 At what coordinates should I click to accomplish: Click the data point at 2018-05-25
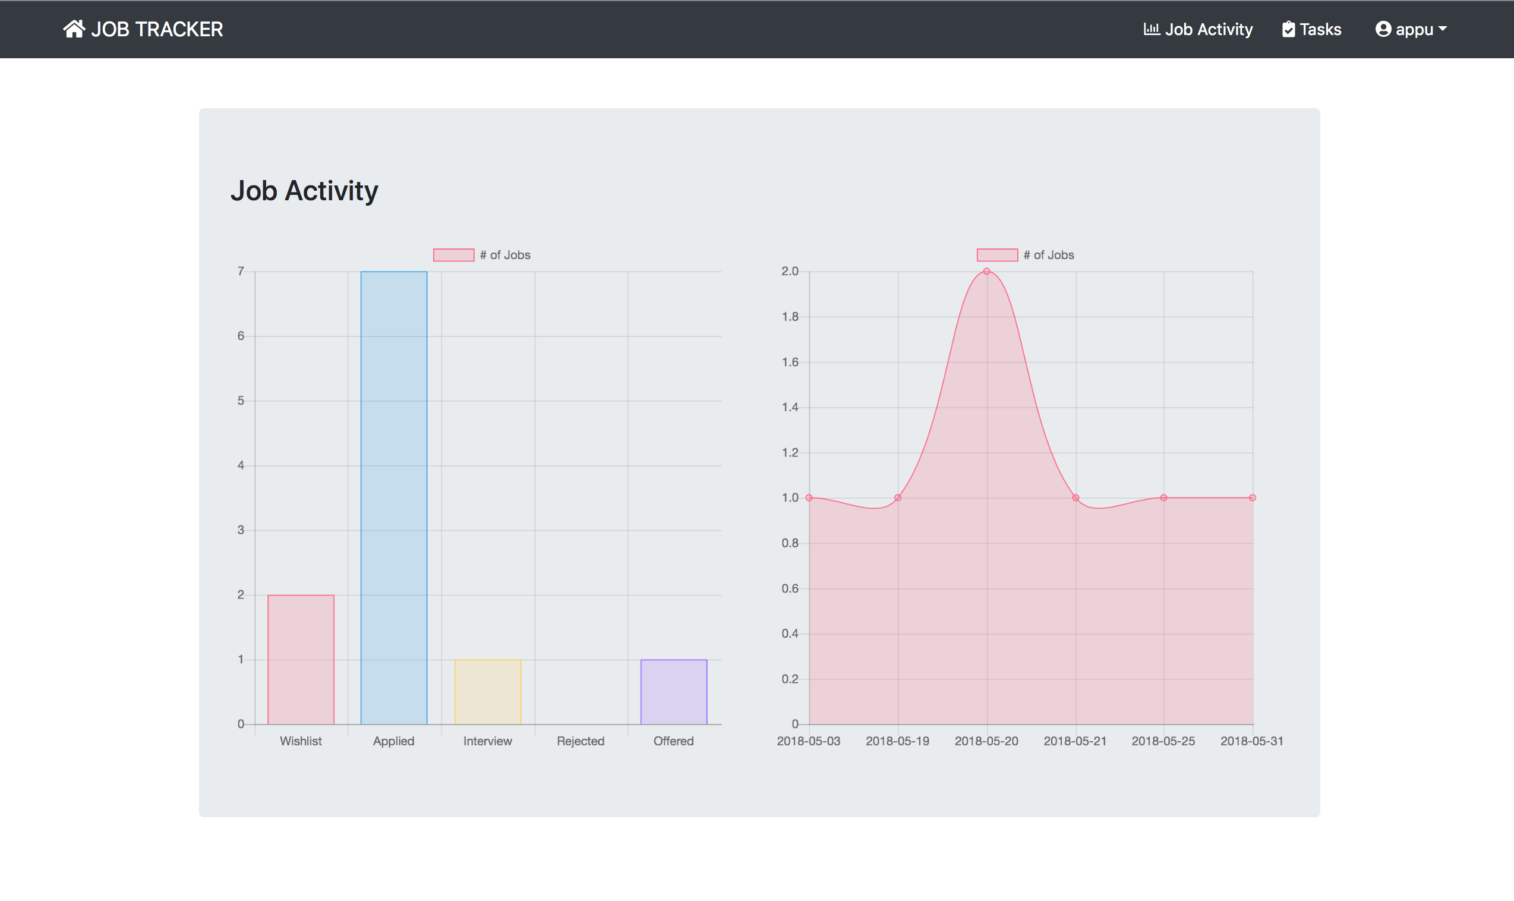(1163, 498)
